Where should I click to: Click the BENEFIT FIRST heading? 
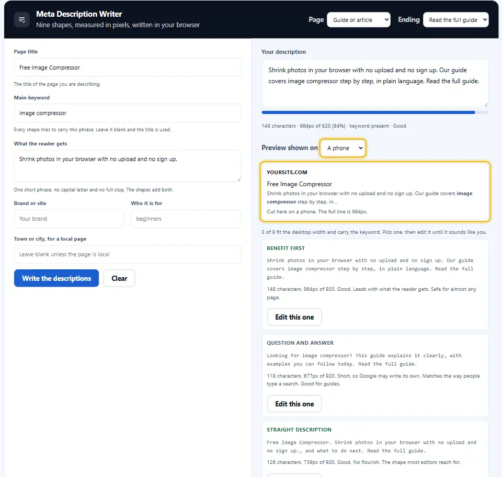pos(286,248)
